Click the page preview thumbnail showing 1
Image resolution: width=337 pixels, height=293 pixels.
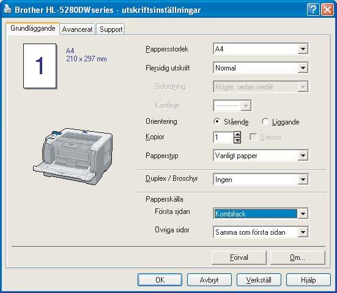click(40, 66)
